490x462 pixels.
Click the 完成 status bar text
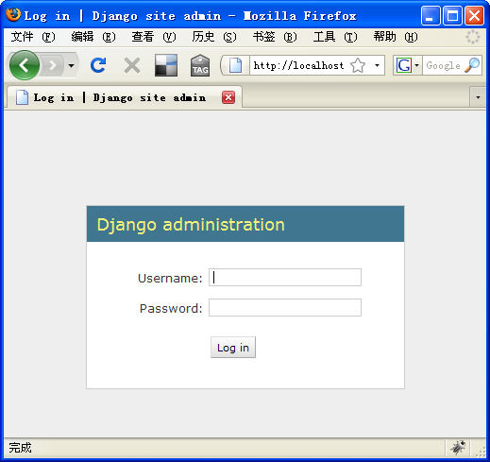click(20, 448)
